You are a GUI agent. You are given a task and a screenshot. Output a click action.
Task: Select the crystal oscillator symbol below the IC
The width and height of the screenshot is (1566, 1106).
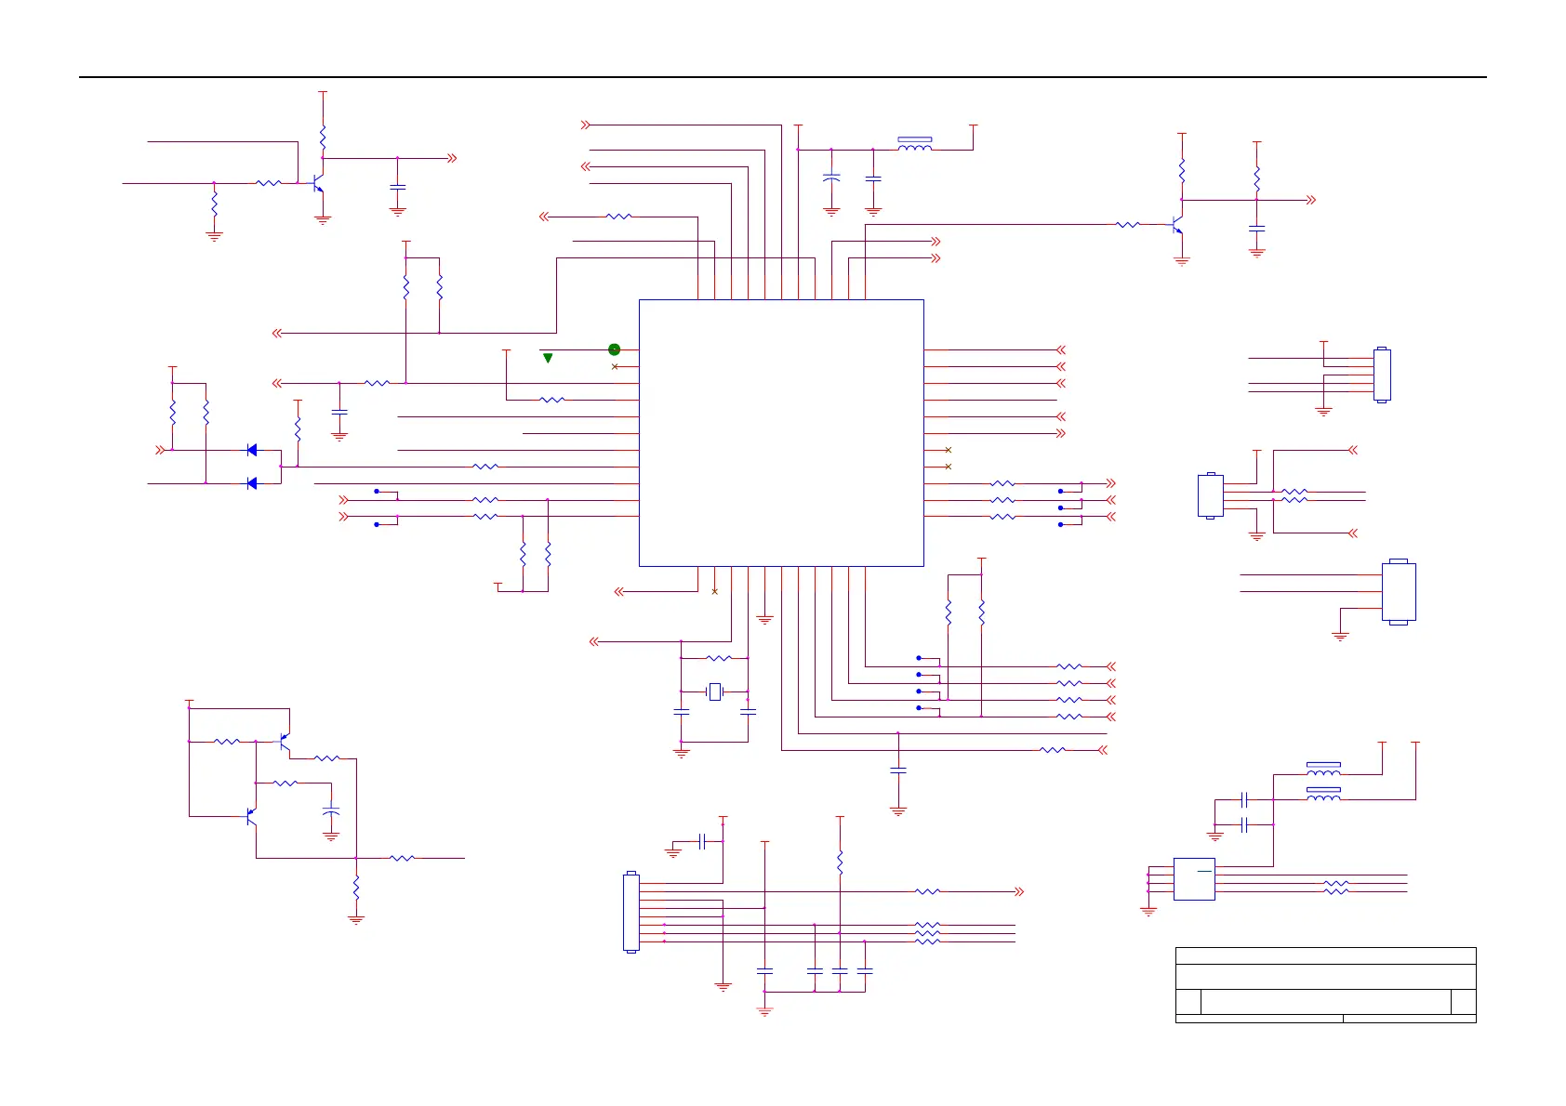pos(714,691)
